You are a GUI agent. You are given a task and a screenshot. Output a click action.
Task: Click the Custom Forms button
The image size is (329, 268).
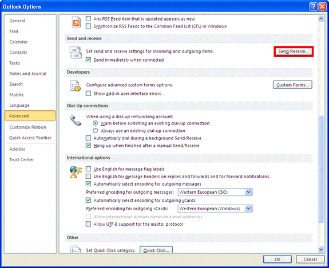(292, 85)
